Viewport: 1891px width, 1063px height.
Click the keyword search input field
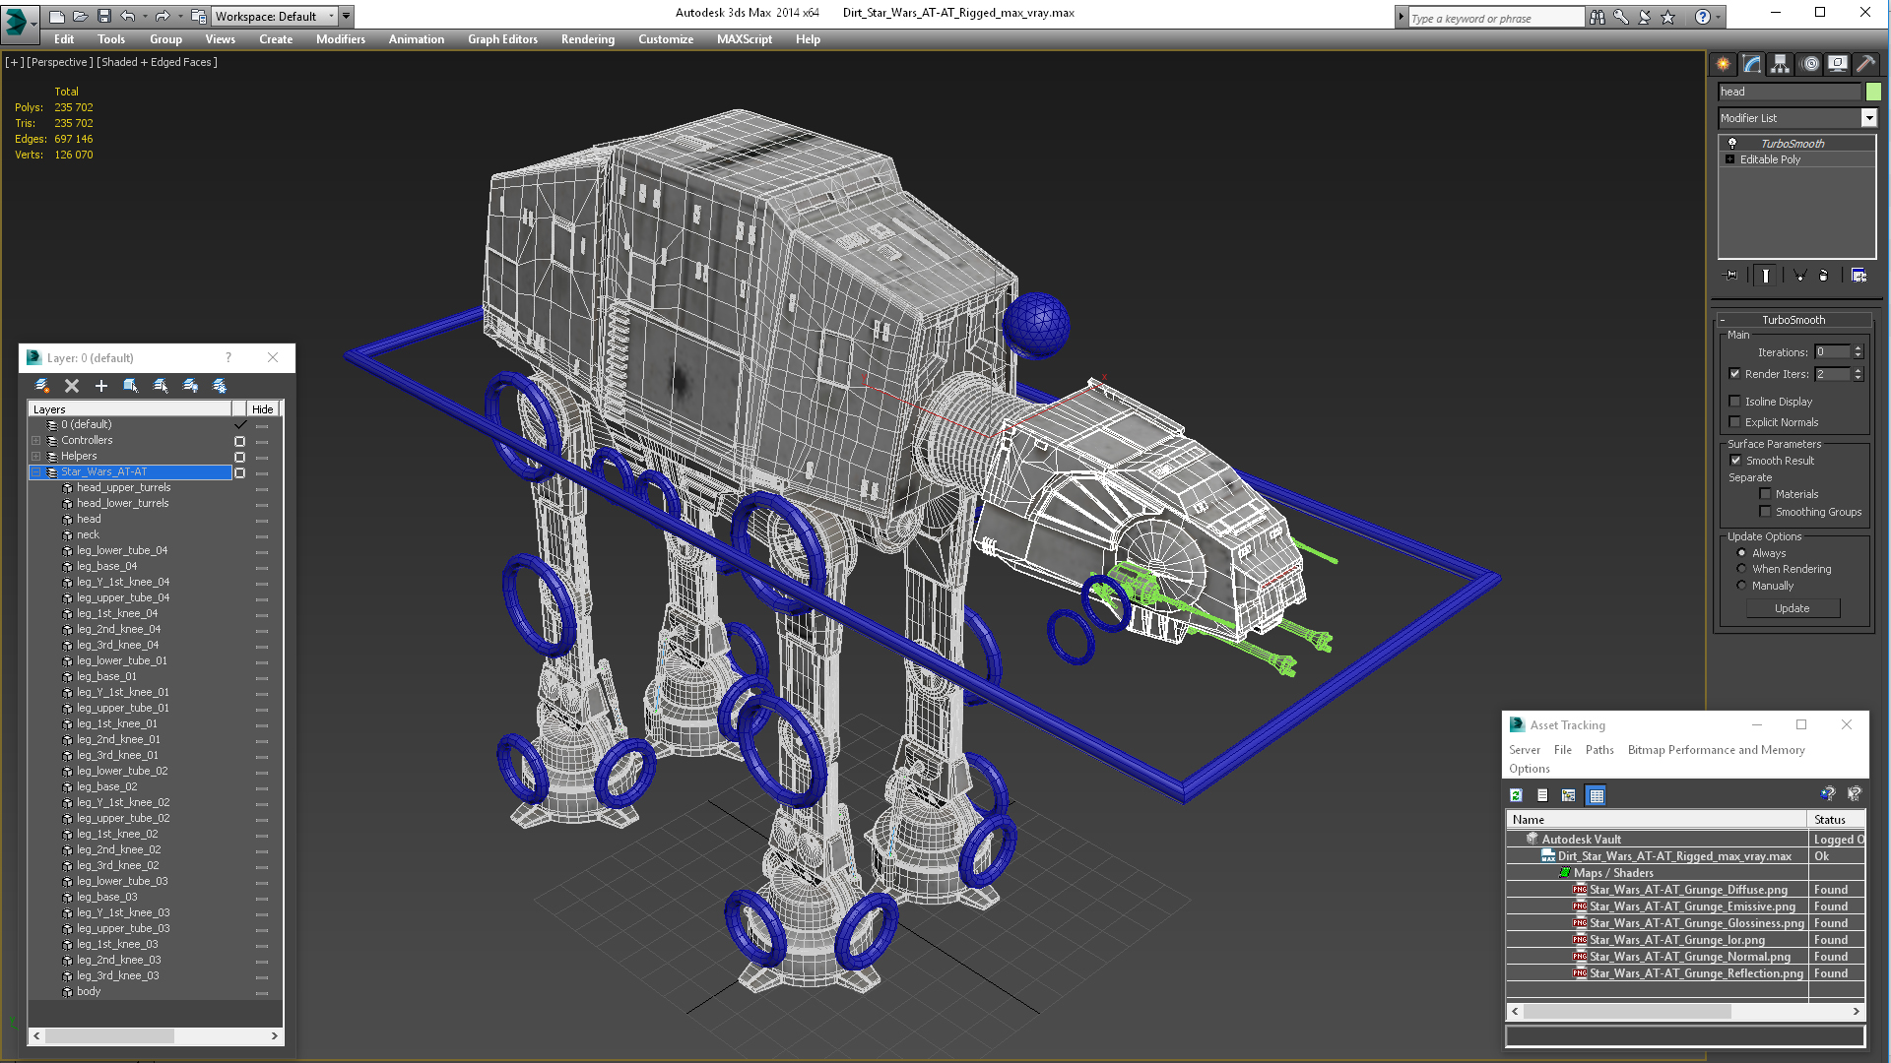1495,18
